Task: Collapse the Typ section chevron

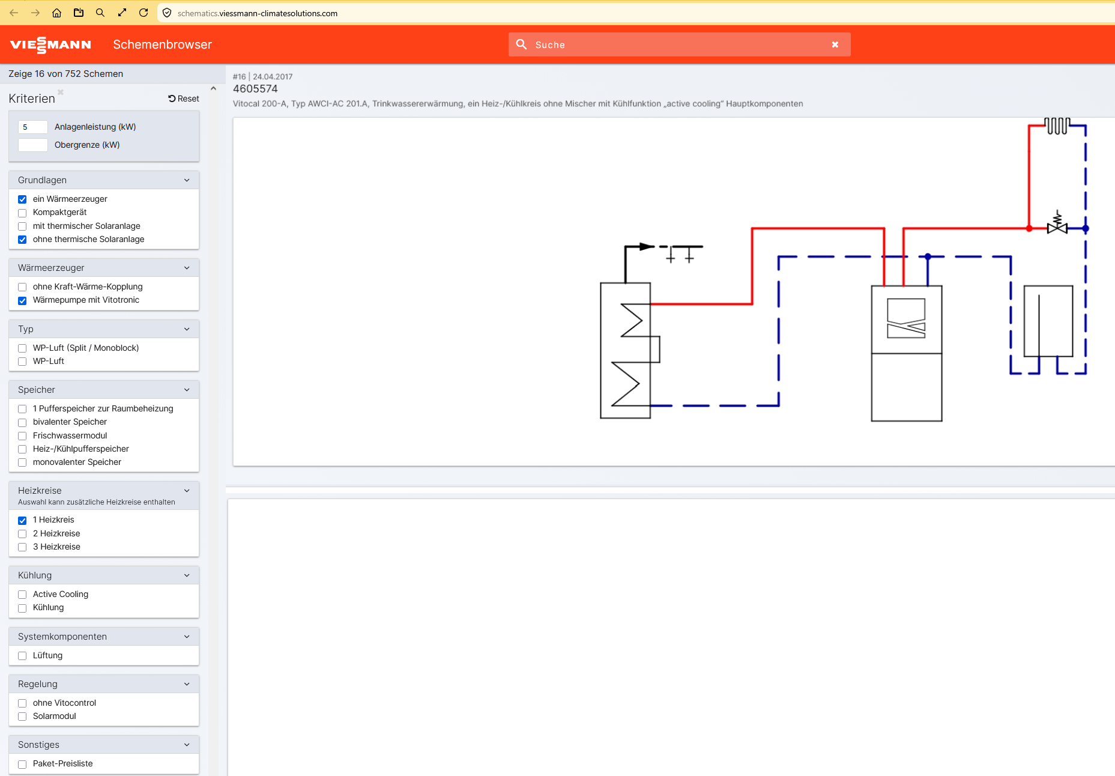Action: tap(187, 329)
